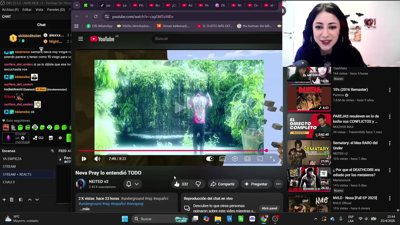
Task: Mute the YouTube video volume
Action: pos(97,159)
